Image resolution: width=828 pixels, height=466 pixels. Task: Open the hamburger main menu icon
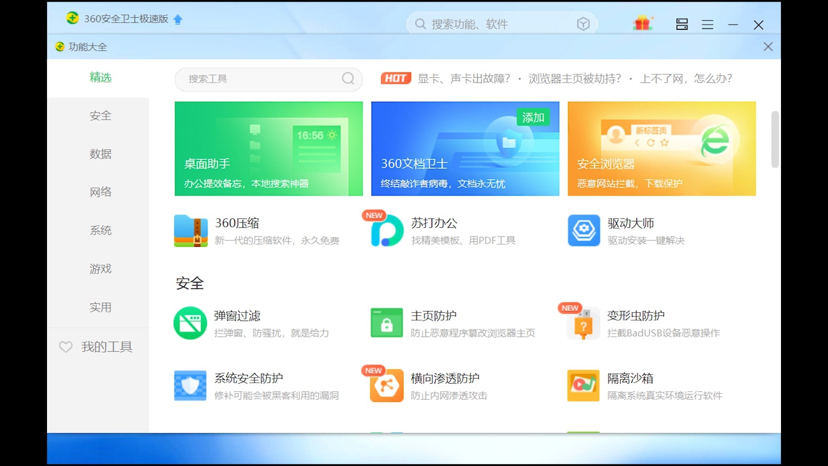click(x=707, y=25)
